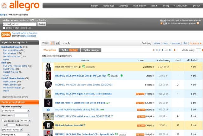The height and width of the screenshot is (136, 203).
Task: Click the RSS feed icon
Action: click(x=161, y=24)
